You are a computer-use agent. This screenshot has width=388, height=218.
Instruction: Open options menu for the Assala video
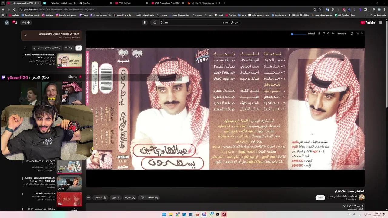pos(22,178)
